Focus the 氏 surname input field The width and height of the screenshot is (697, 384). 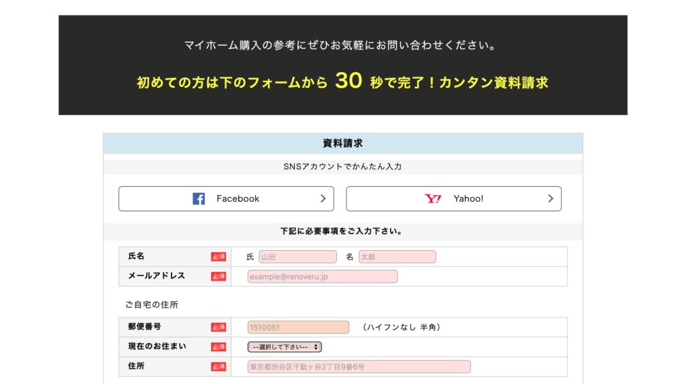pyautogui.click(x=297, y=257)
